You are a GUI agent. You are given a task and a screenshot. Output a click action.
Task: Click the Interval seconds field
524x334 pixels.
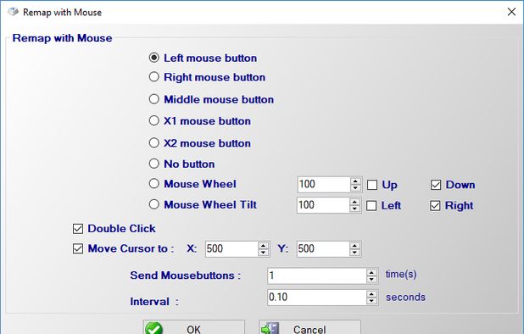pyautogui.click(x=317, y=298)
